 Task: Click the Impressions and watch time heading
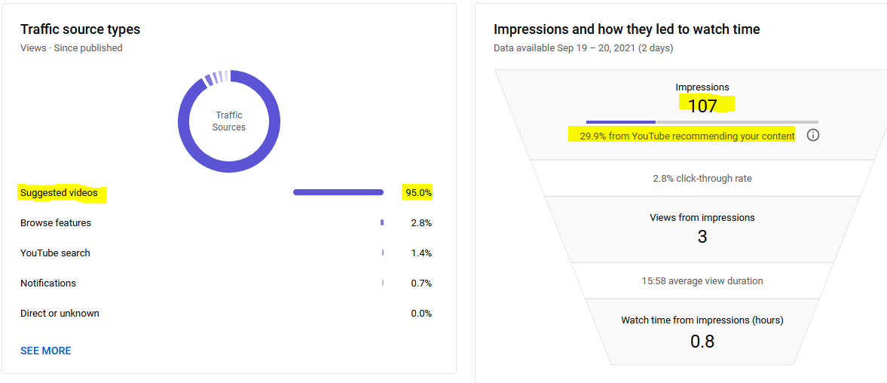(x=627, y=29)
